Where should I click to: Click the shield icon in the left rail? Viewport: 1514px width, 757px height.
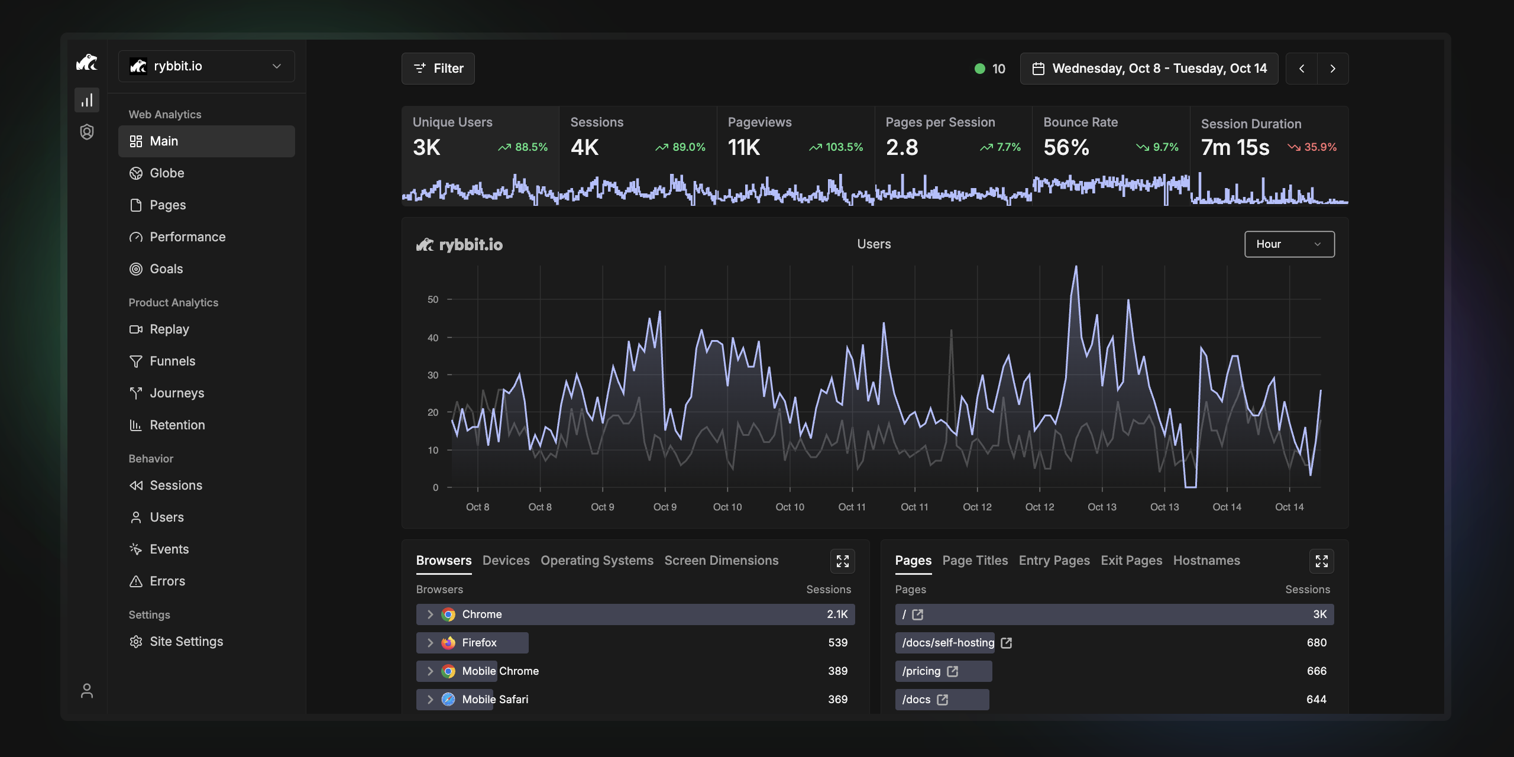87,132
